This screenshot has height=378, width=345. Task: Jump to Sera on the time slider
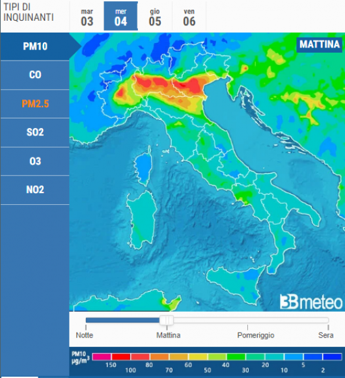pos(325,335)
